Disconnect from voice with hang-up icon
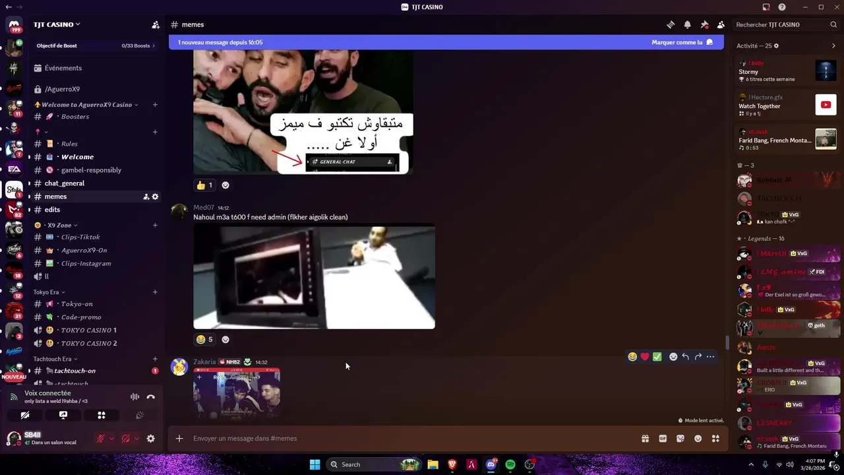The width and height of the screenshot is (844, 475). (x=150, y=396)
